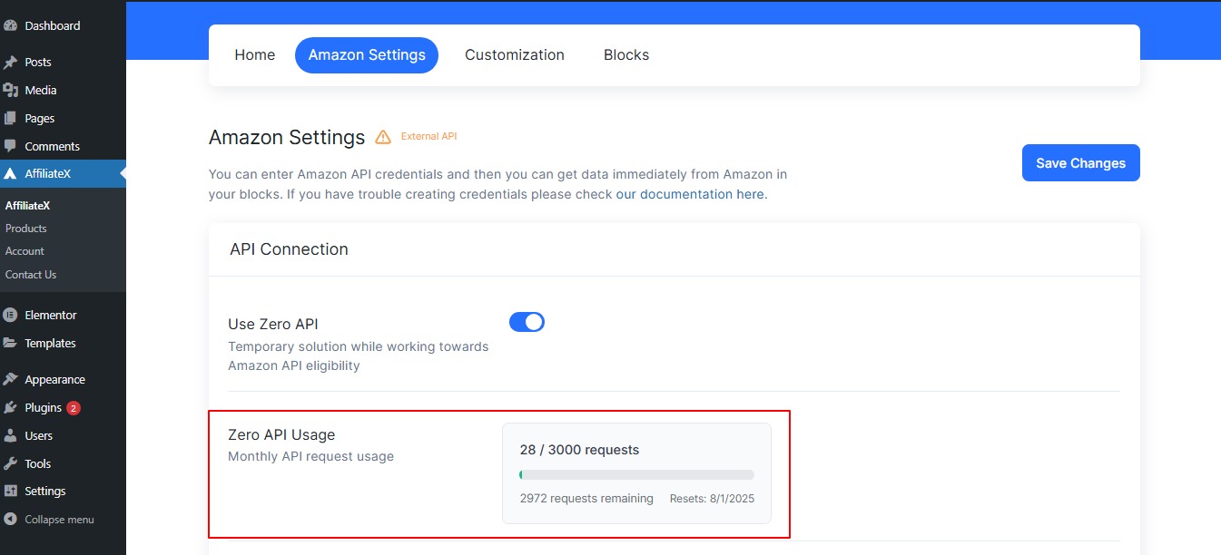
Task: Open the Dashboard icon
Action: point(13,25)
